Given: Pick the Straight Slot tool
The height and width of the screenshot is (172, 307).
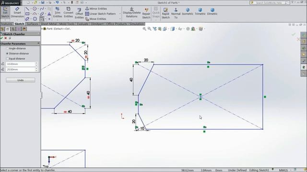Looking at the screenshot, I should click(27, 19).
